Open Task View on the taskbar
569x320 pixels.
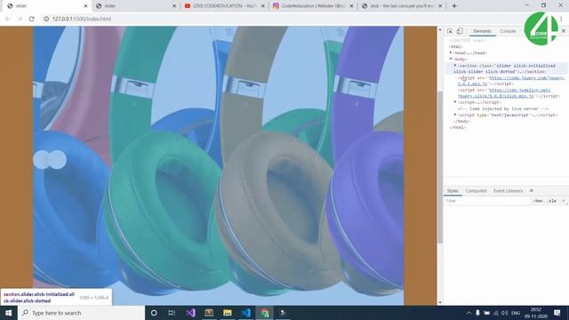172,313
